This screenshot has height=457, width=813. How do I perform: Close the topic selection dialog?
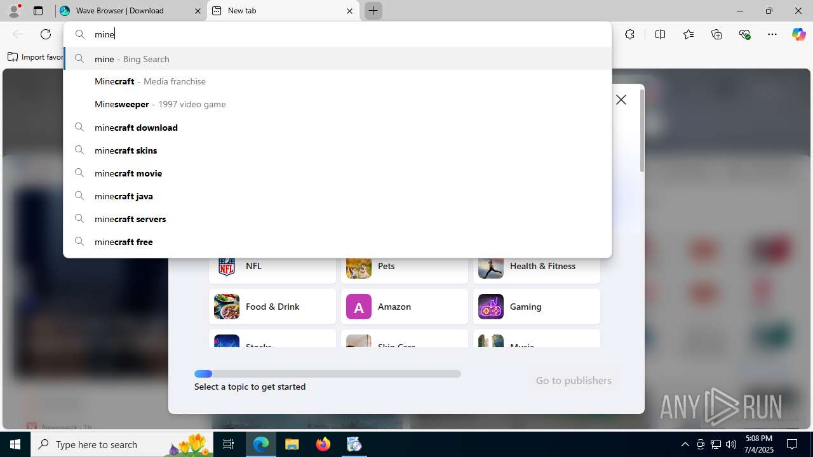[621, 100]
